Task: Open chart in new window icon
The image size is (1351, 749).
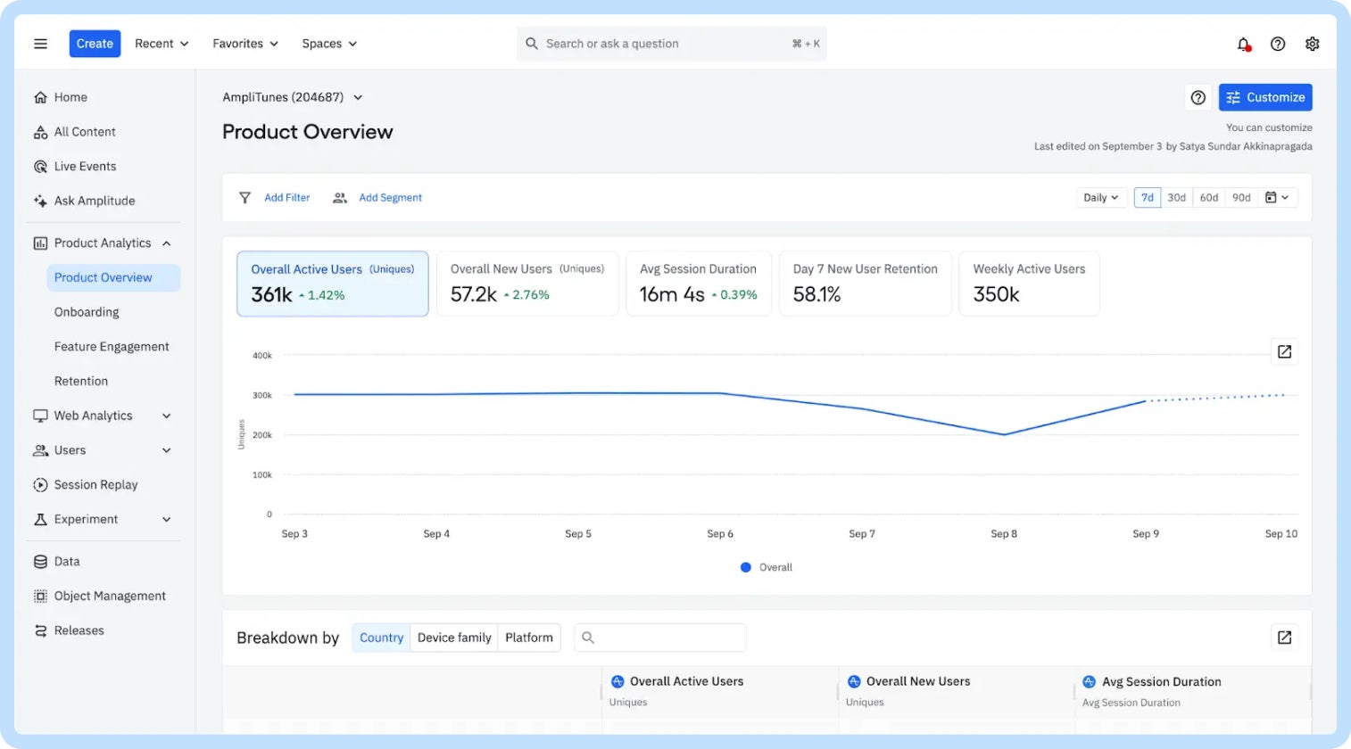Action: point(1284,352)
